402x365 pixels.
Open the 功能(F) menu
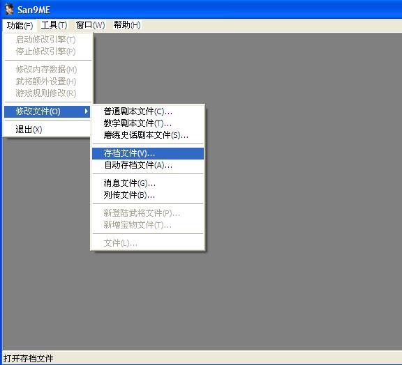coord(20,25)
